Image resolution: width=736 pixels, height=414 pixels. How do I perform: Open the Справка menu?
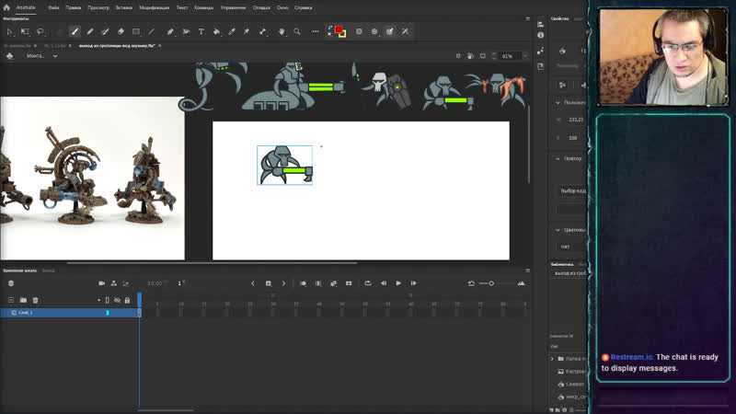(x=304, y=6)
